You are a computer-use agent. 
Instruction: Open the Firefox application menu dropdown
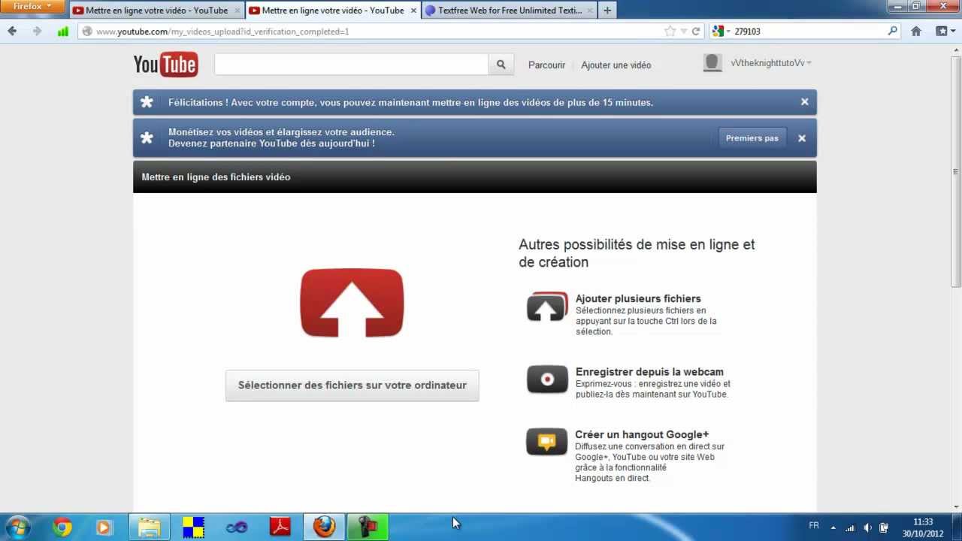coord(32,7)
